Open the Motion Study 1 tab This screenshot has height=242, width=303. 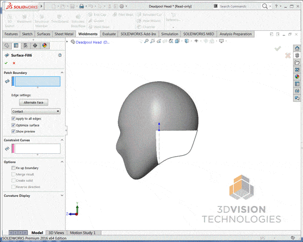click(x=83, y=233)
